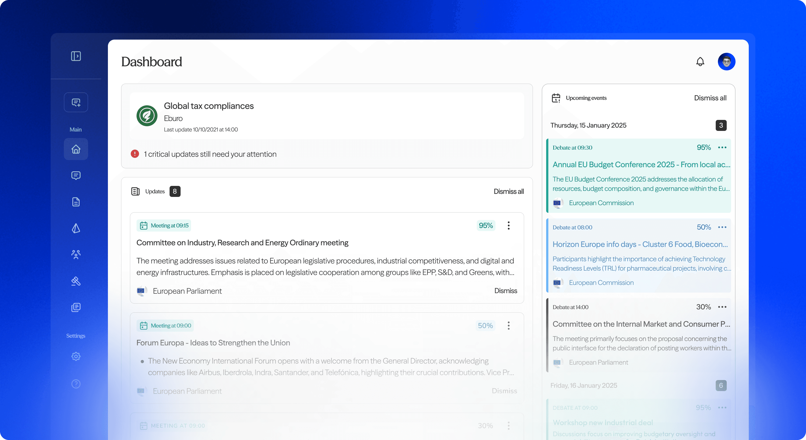This screenshot has width=806, height=440.
Task: Click 'Debate at 08:00' label
Action: 572,227
